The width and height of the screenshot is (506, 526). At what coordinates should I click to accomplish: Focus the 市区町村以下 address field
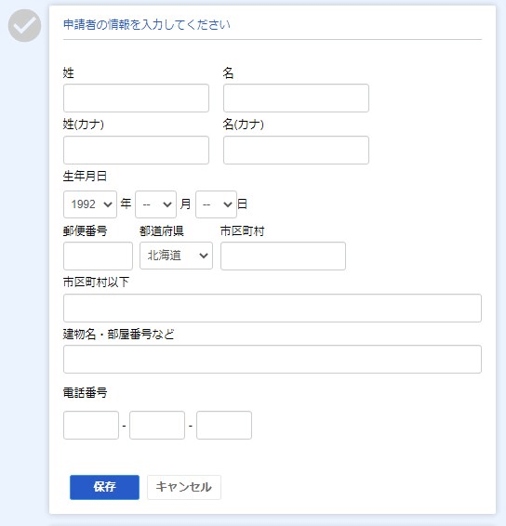[x=273, y=308]
